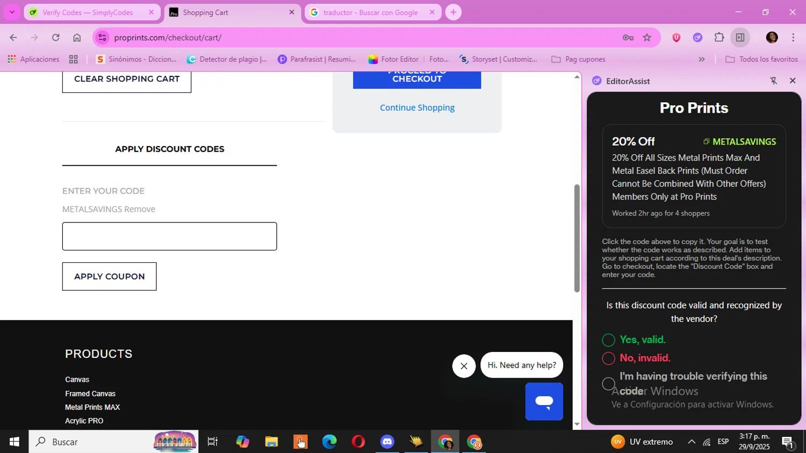Screen dimensions: 806x453
Task: Select the Yes, valid radio option
Action: (x=608, y=340)
